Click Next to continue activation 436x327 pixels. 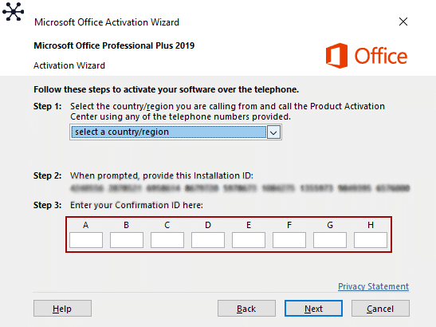pyautogui.click(x=313, y=309)
